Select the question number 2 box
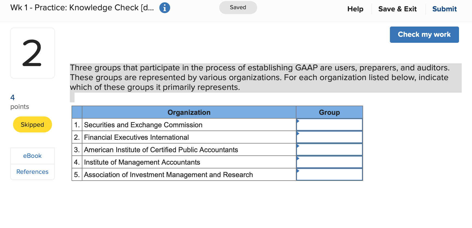The width and height of the screenshot is (472, 228). pyautogui.click(x=33, y=53)
